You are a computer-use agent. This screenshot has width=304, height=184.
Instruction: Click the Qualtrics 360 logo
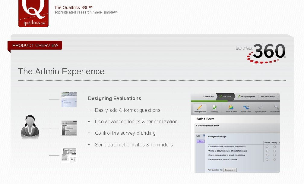(261, 53)
